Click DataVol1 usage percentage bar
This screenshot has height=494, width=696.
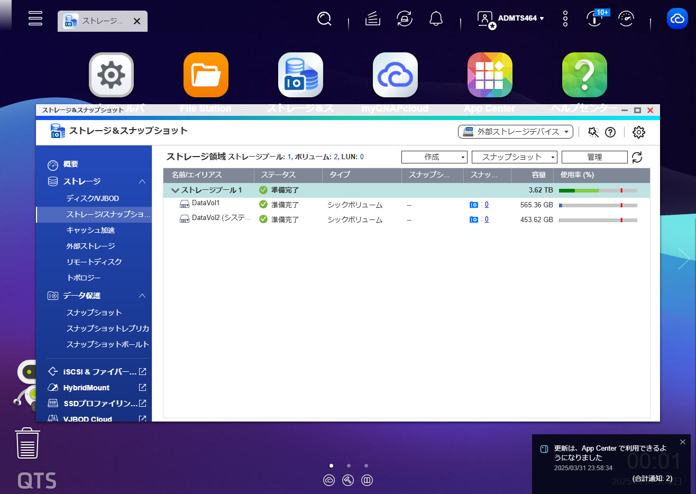click(x=598, y=205)
